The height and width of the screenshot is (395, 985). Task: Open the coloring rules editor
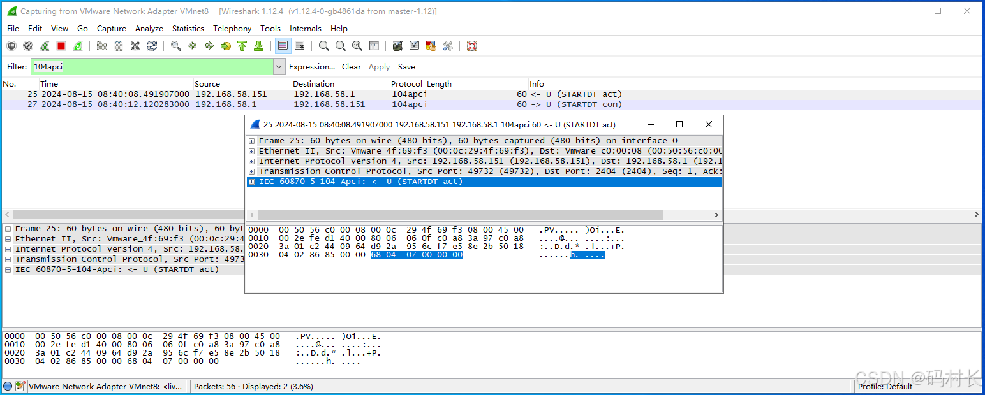[431, 46]
